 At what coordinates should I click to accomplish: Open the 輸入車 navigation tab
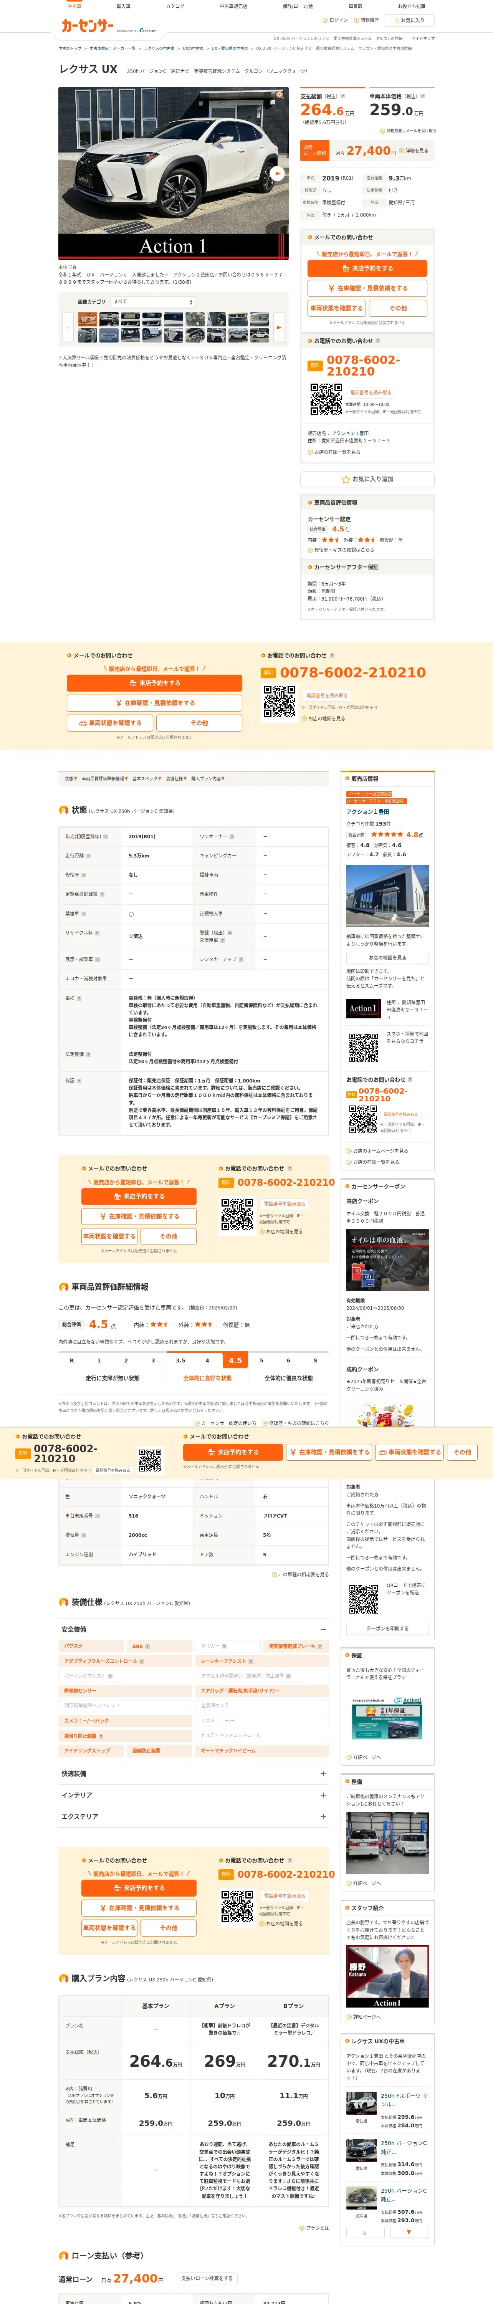coord(124,6)
